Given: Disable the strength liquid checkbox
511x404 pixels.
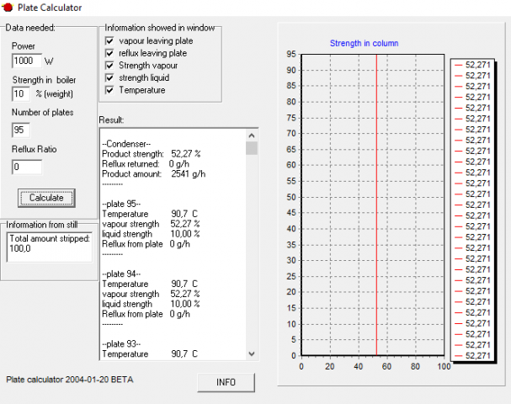Looking at the screenshot, I should click(x=109, y=77).
